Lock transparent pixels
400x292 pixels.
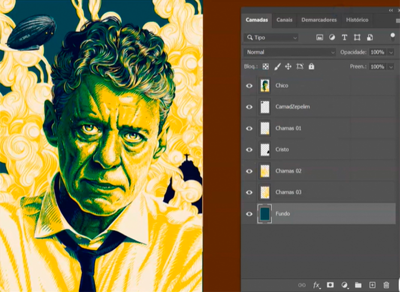pyautogui.click(x=265, y=67)
